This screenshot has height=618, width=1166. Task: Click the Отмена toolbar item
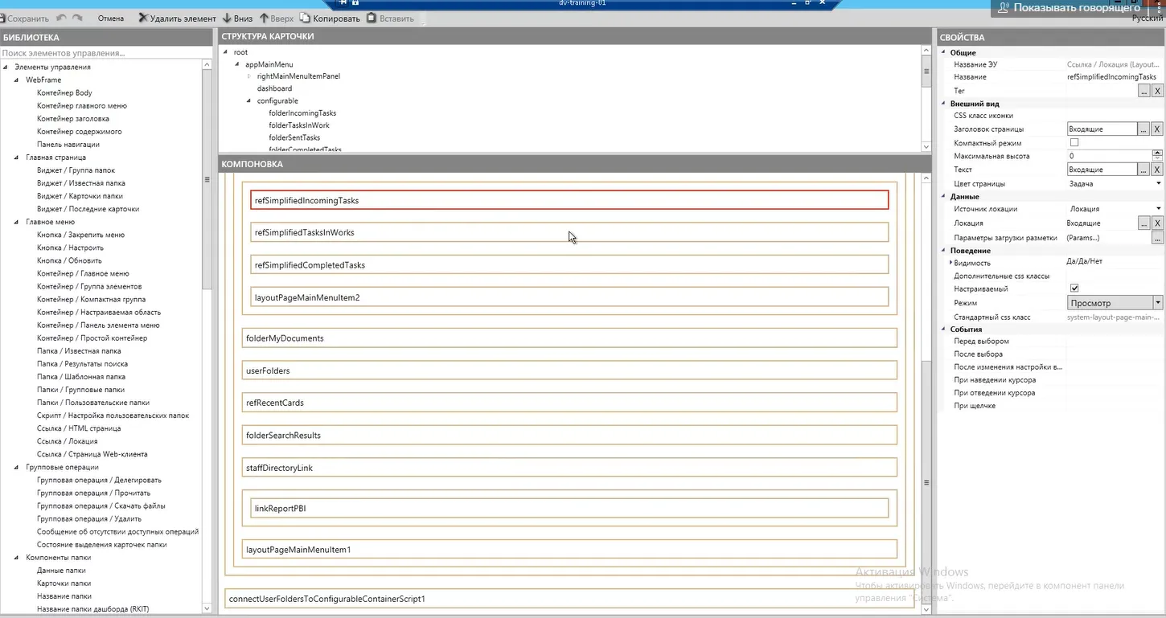coord(111,18)
